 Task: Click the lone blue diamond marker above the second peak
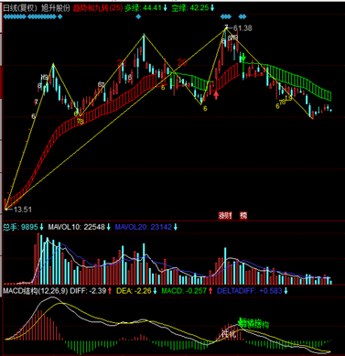[x=138, y=16]
